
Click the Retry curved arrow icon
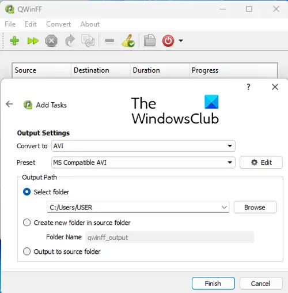pyautogui.click(x=70, y=40)
